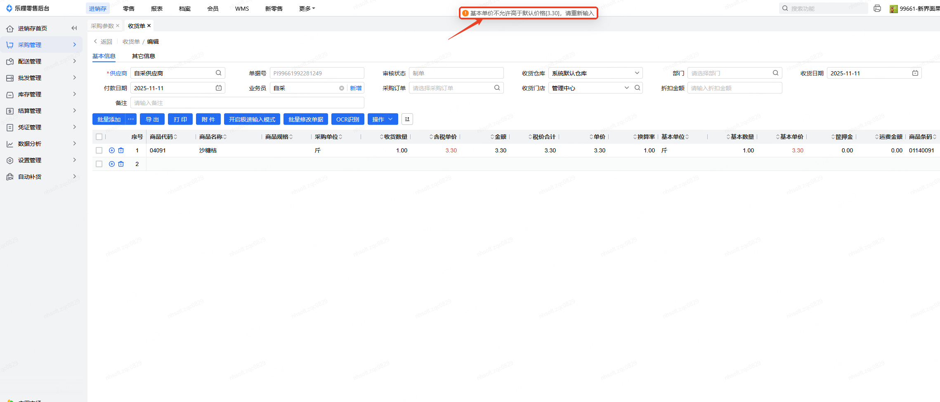The image size is (940, 402).
Task: Click the 批量修改单据 button
Action: (306, 119)
